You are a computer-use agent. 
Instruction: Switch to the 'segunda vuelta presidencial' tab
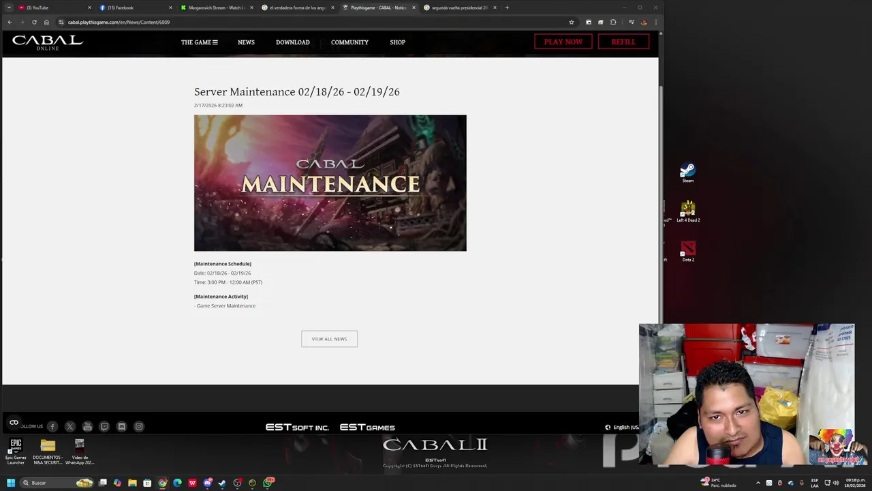point(460,8)
